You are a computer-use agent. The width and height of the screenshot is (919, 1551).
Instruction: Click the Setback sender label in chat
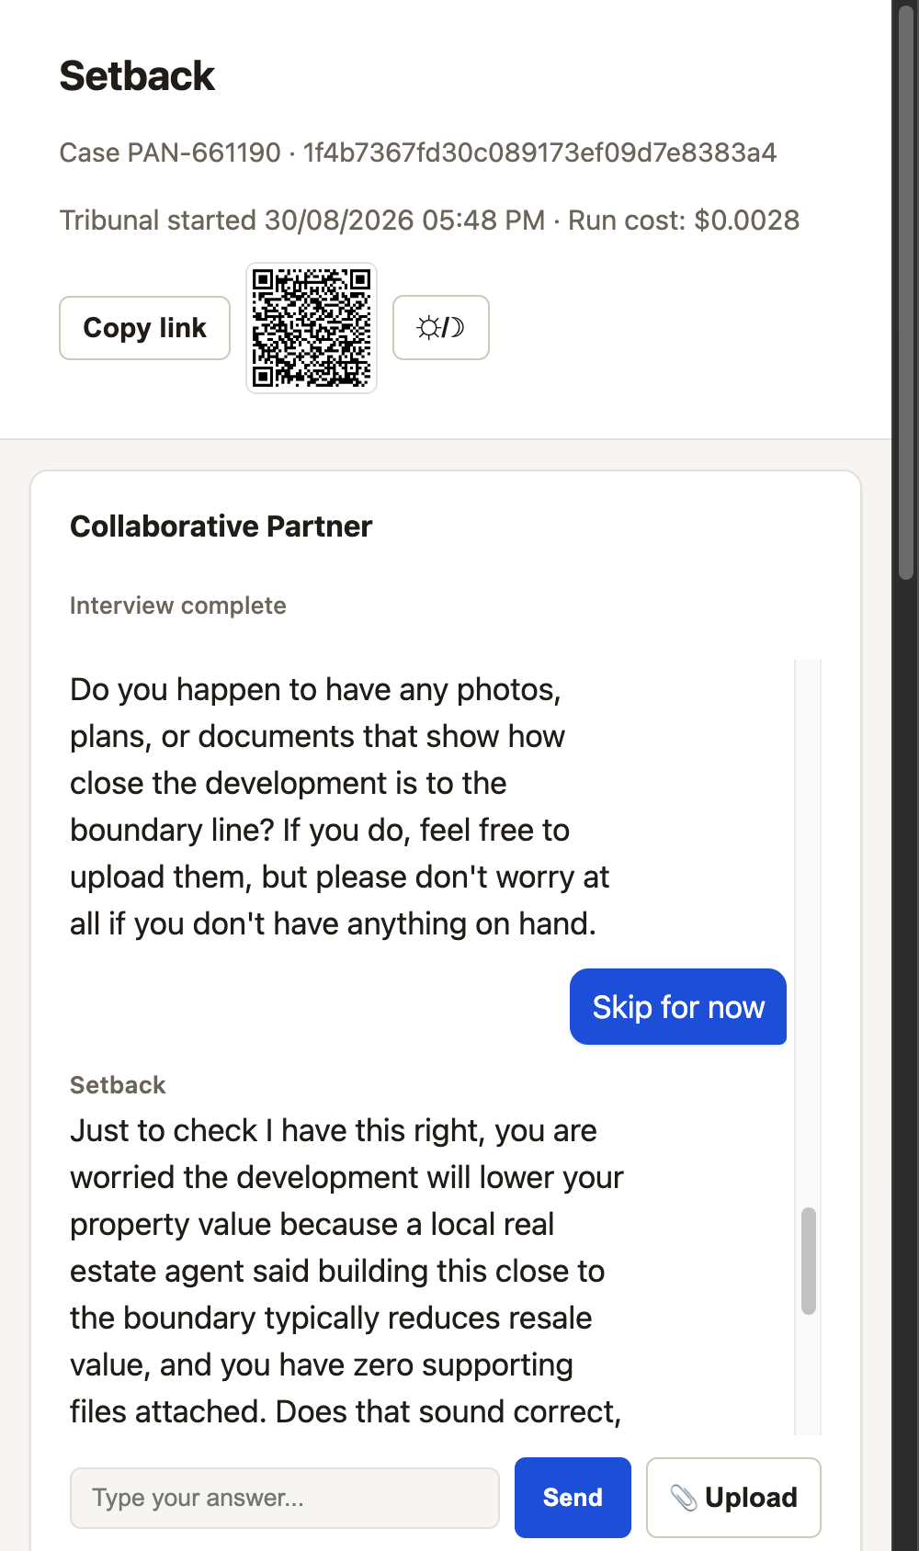[x=118, y=1085]
